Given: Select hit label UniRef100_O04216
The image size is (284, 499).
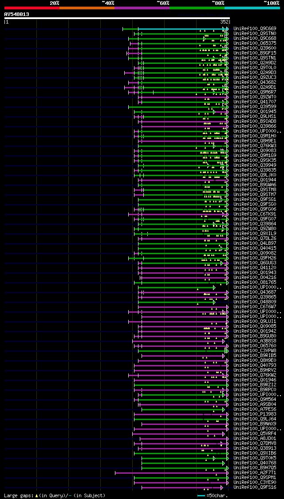Looking at the screenshot, I should click(x=255, y=278).
